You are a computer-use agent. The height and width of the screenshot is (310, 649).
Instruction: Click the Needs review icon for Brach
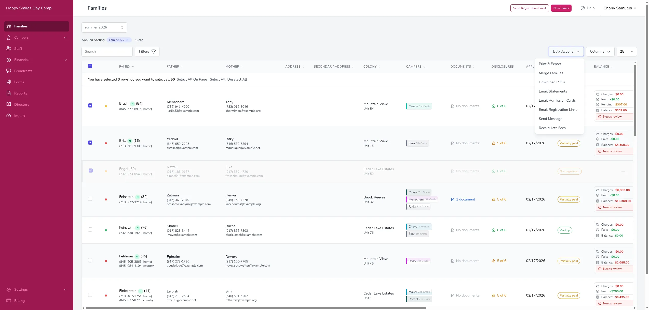click(x=600, y=117)
